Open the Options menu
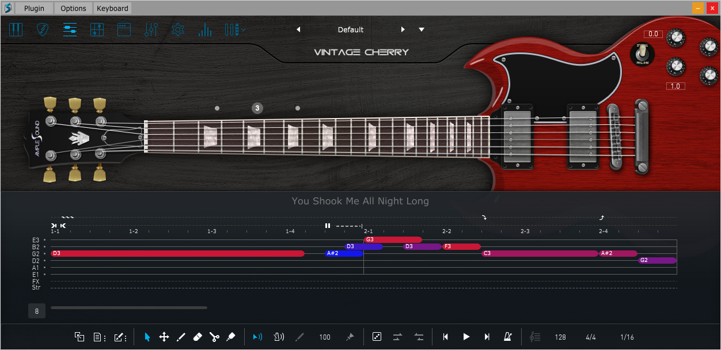The width and height of the screenshot is (721, 350). [x=73, y=8]
